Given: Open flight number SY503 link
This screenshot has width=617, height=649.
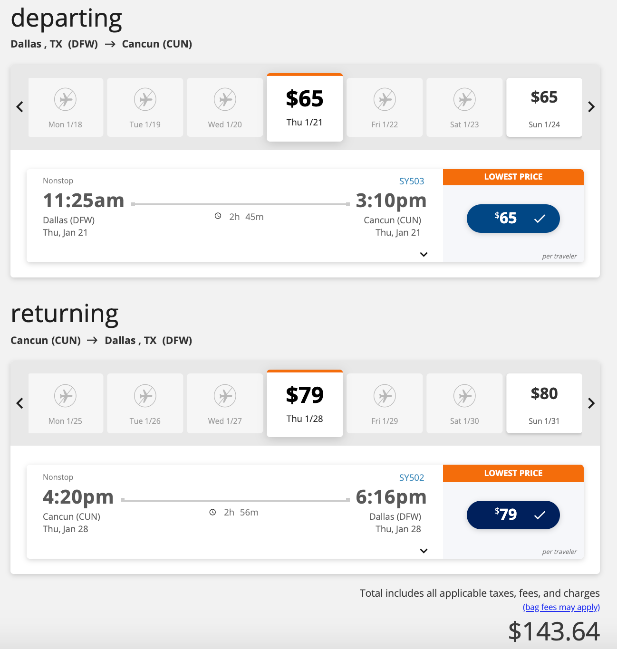Looking at the screenshot, I should [411, 181].
